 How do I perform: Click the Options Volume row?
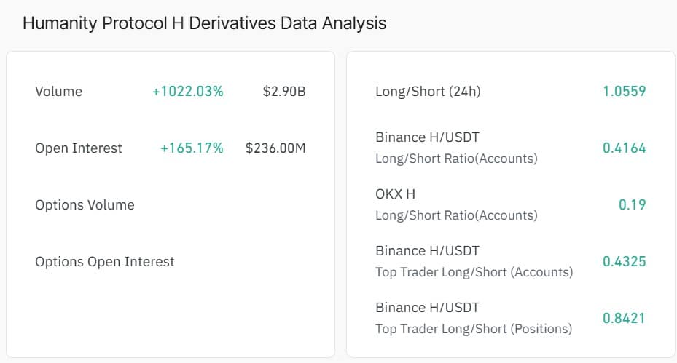[85, 205]
